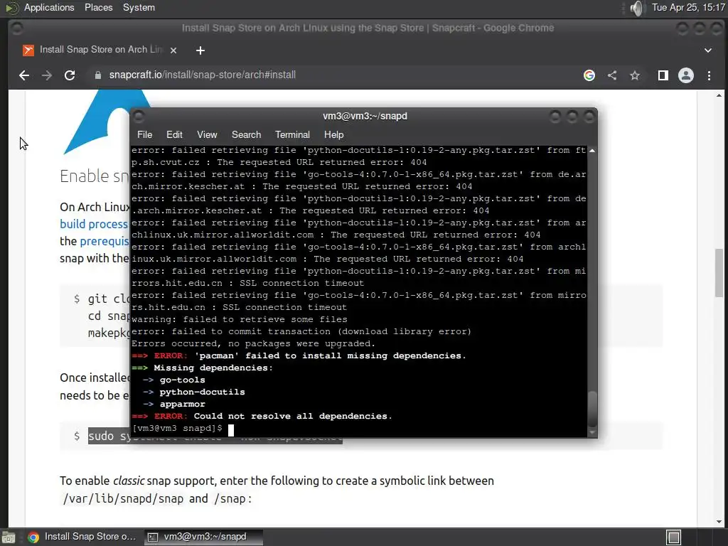The height and width of the screenshot is (546, 728).
Task: Click the Chrome window menu button
Action: [17, 28]
